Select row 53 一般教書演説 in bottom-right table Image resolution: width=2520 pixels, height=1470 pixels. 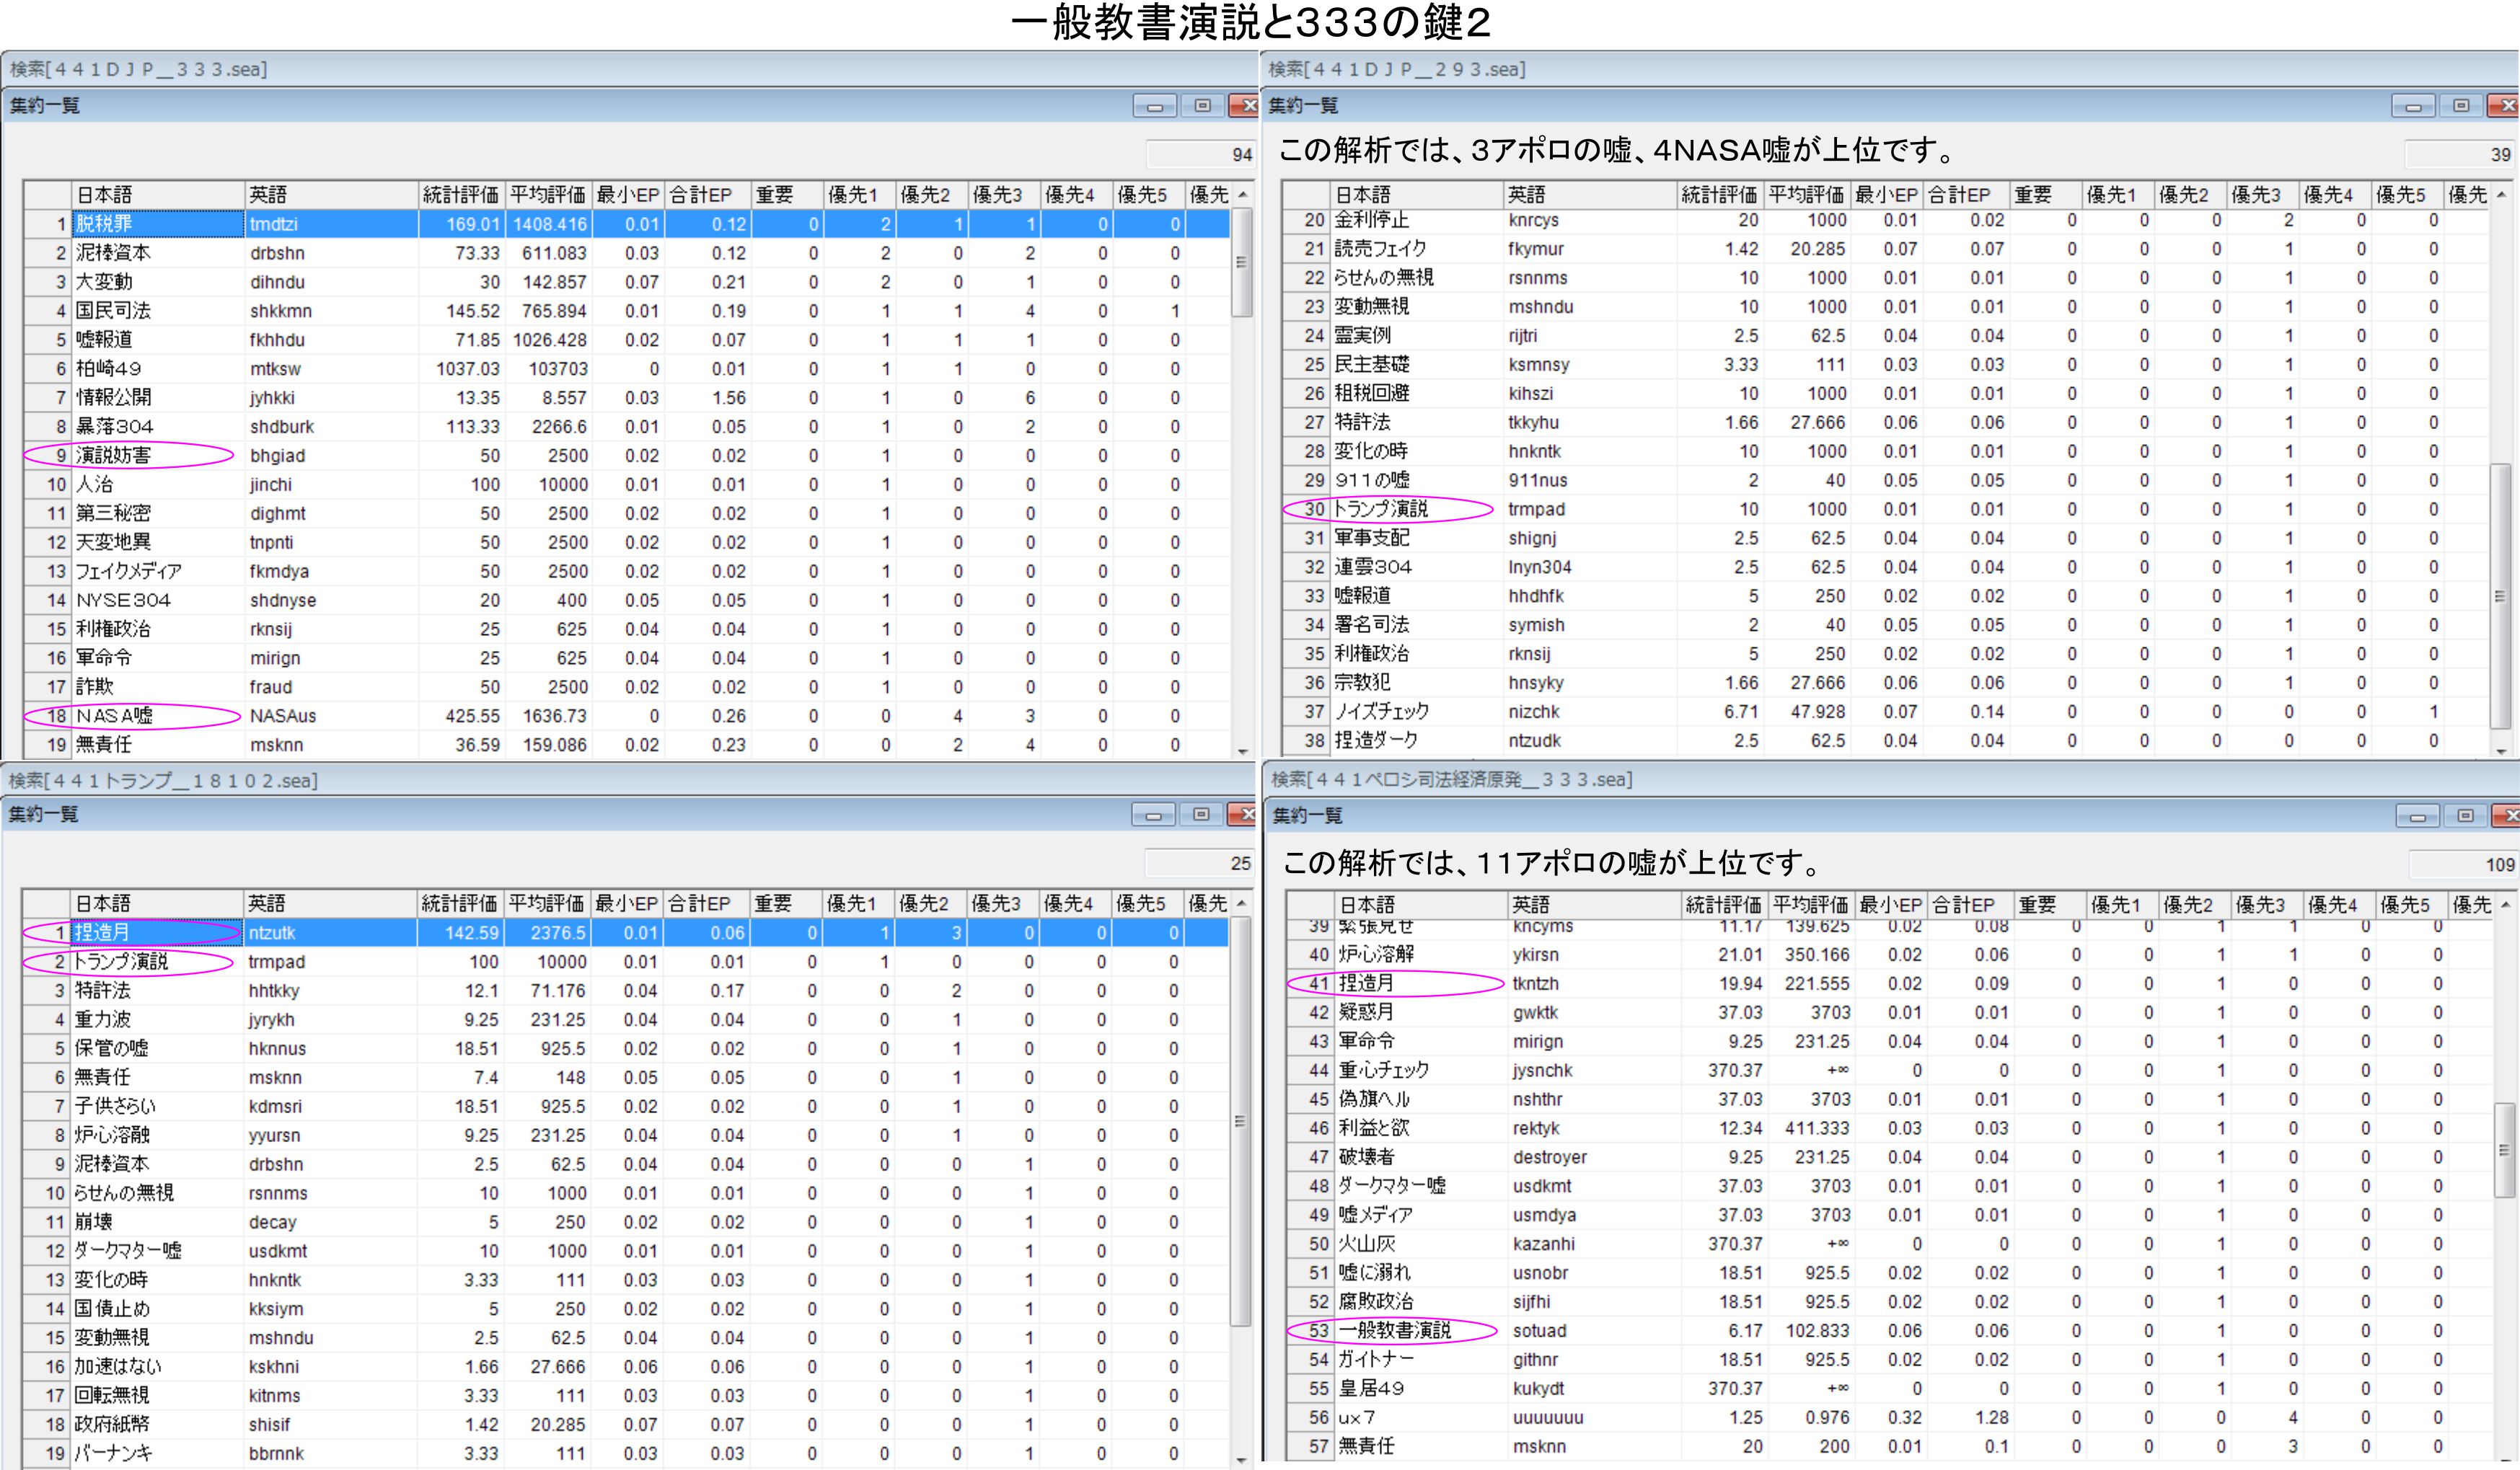(x=1394, y=1330)
